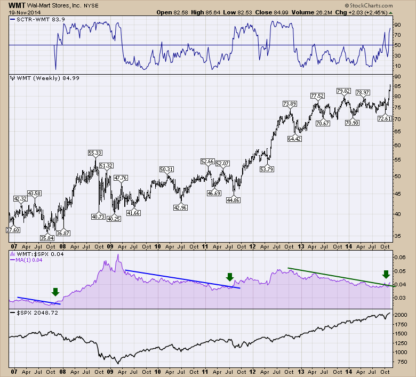Click the 55.33 price peak label
Image resolution: width=416 pixels, height=377 pixels.
point(95,153)
